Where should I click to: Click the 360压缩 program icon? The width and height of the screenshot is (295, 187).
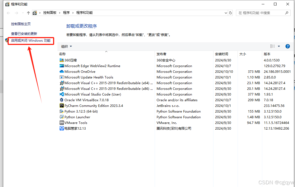[61, 60]
